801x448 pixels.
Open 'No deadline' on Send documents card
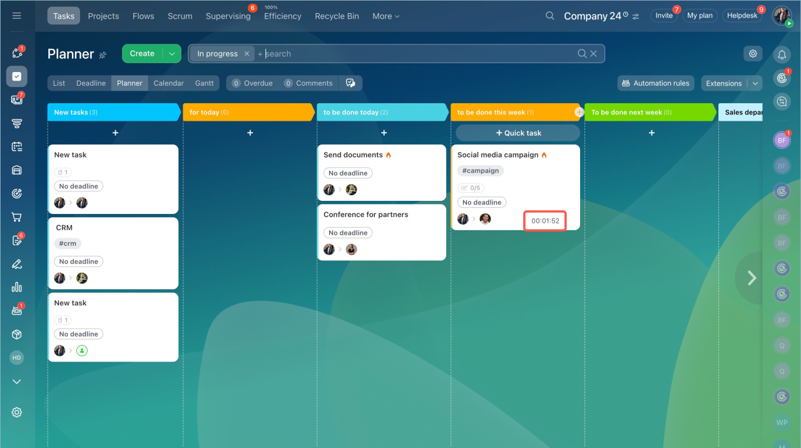(x=348, y=173)
